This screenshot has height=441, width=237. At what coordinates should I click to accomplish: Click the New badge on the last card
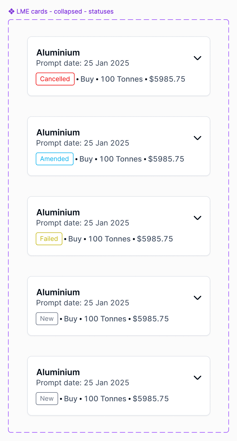tap(47, 399)
